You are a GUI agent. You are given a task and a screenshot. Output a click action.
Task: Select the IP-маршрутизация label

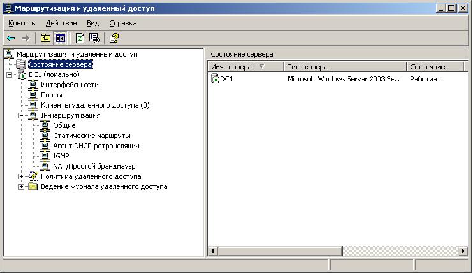71,115
